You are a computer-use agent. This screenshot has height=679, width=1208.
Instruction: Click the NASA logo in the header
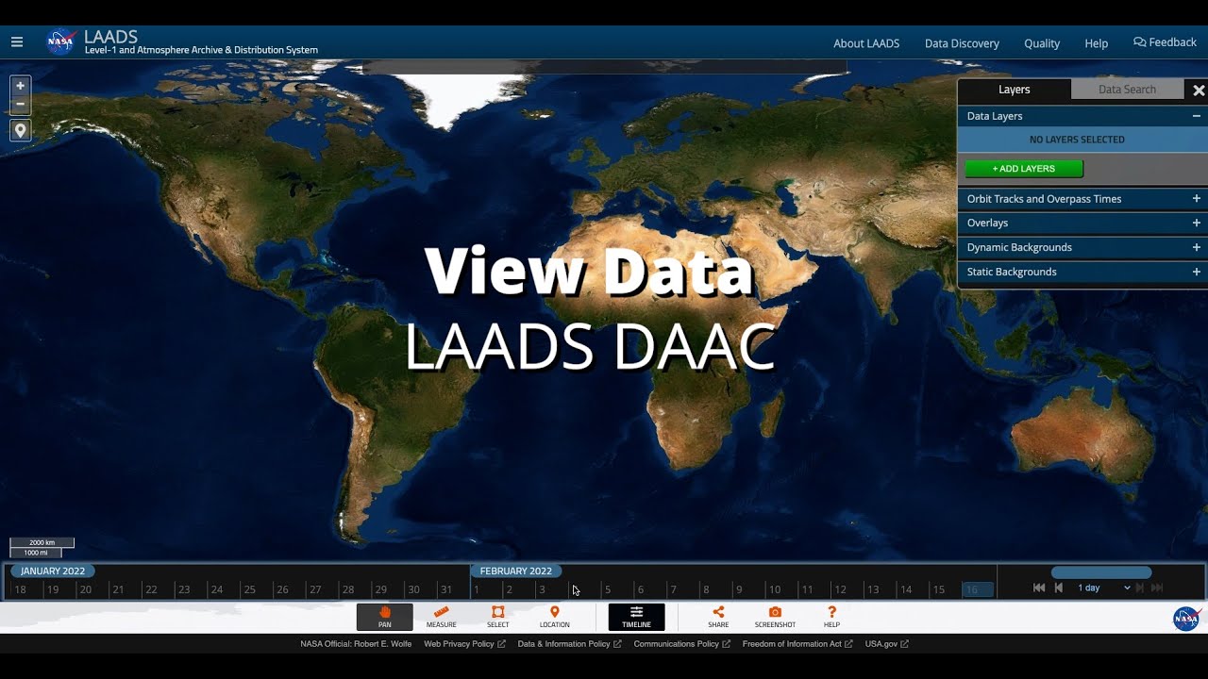pos(60,41)
